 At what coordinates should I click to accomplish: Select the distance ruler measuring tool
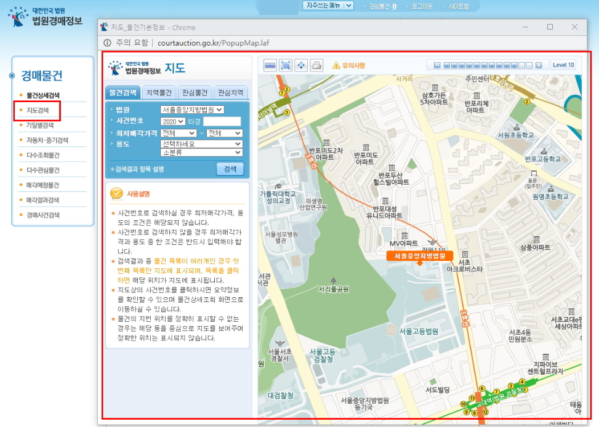pyautogui.click(x=270, y=65)
